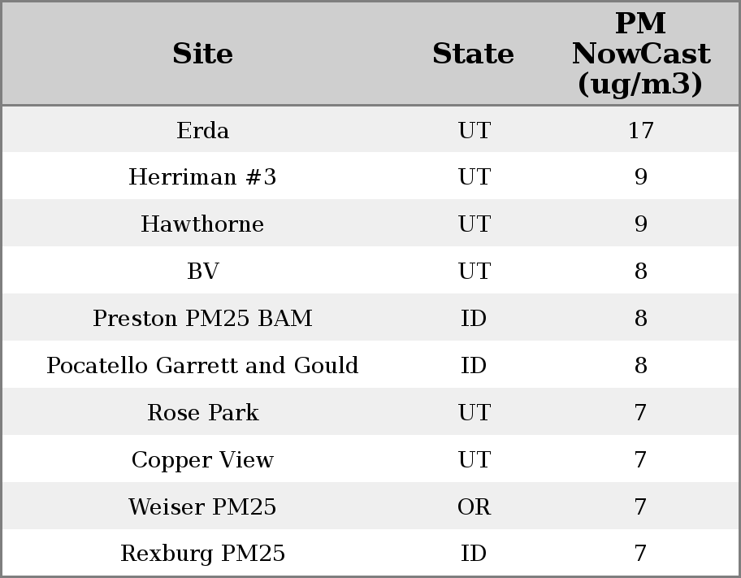Click the Site column header
This screenshot has width=741, height=578.
202,54
